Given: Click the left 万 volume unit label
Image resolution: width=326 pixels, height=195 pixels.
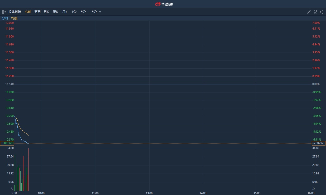Looking at the screenshot, I should [12, 188].
